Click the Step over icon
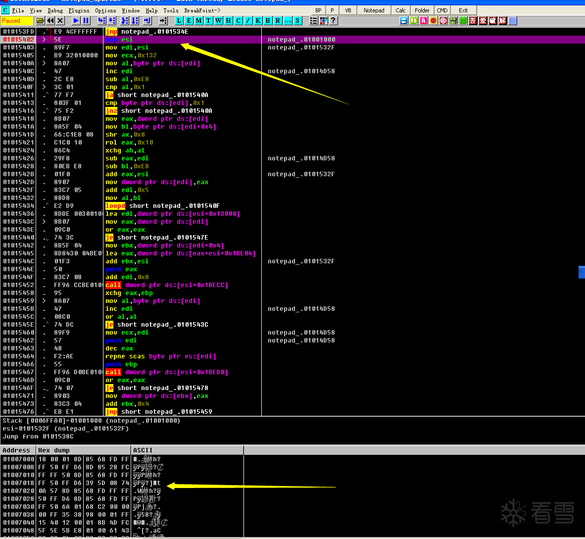Viewport: 585px width, 539px height. pyautogui.click(x=111, y=21)
